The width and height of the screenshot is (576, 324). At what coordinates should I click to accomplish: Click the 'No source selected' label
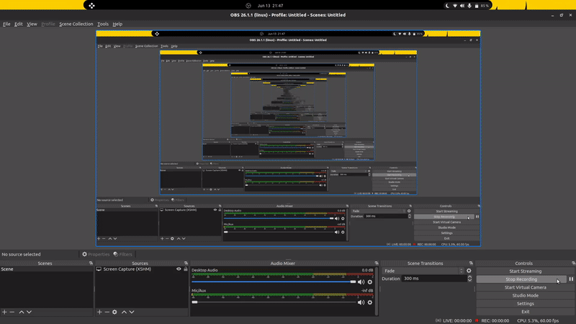[21, 254]
